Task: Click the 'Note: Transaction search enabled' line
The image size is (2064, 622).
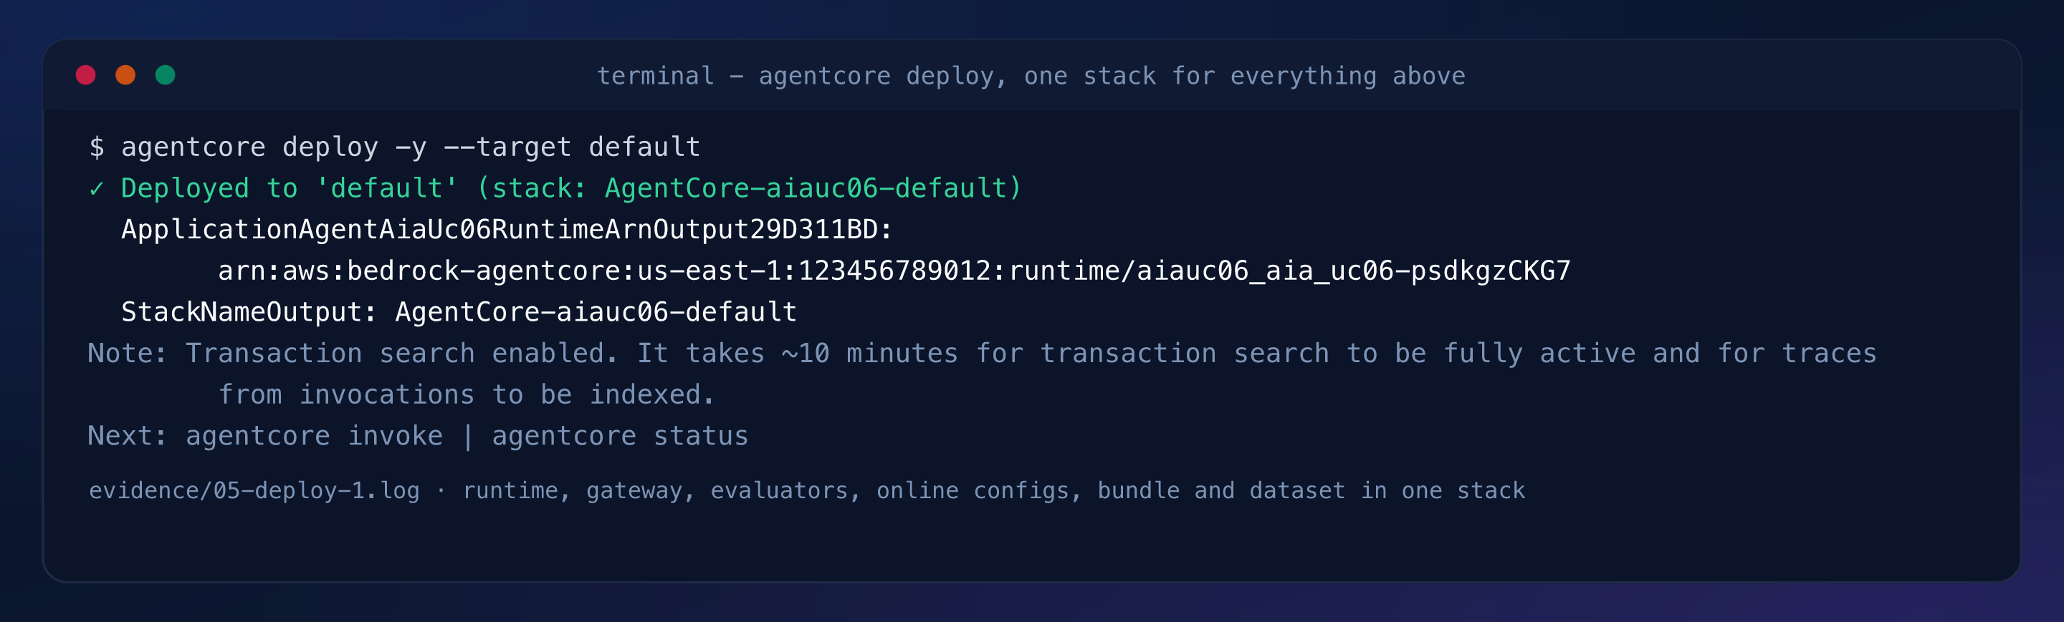Action: pyautogui.click(x=983, y=354)
